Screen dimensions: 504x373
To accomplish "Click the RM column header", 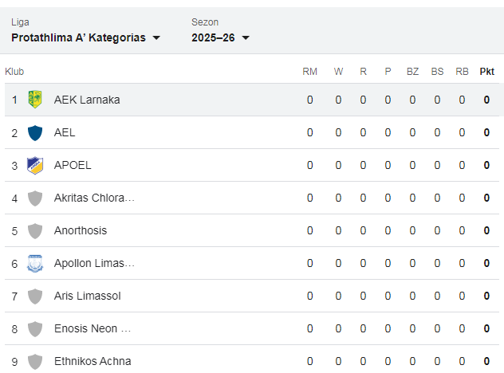I will 310,72.
